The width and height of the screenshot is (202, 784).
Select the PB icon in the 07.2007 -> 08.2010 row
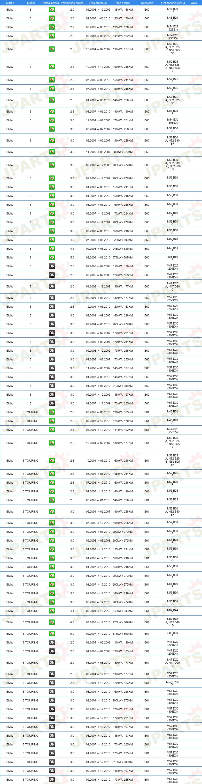52,412
